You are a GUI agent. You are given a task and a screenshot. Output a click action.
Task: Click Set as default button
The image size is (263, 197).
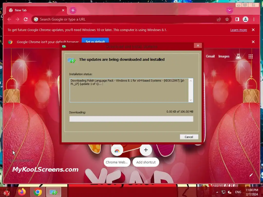(x=95, y=41)
